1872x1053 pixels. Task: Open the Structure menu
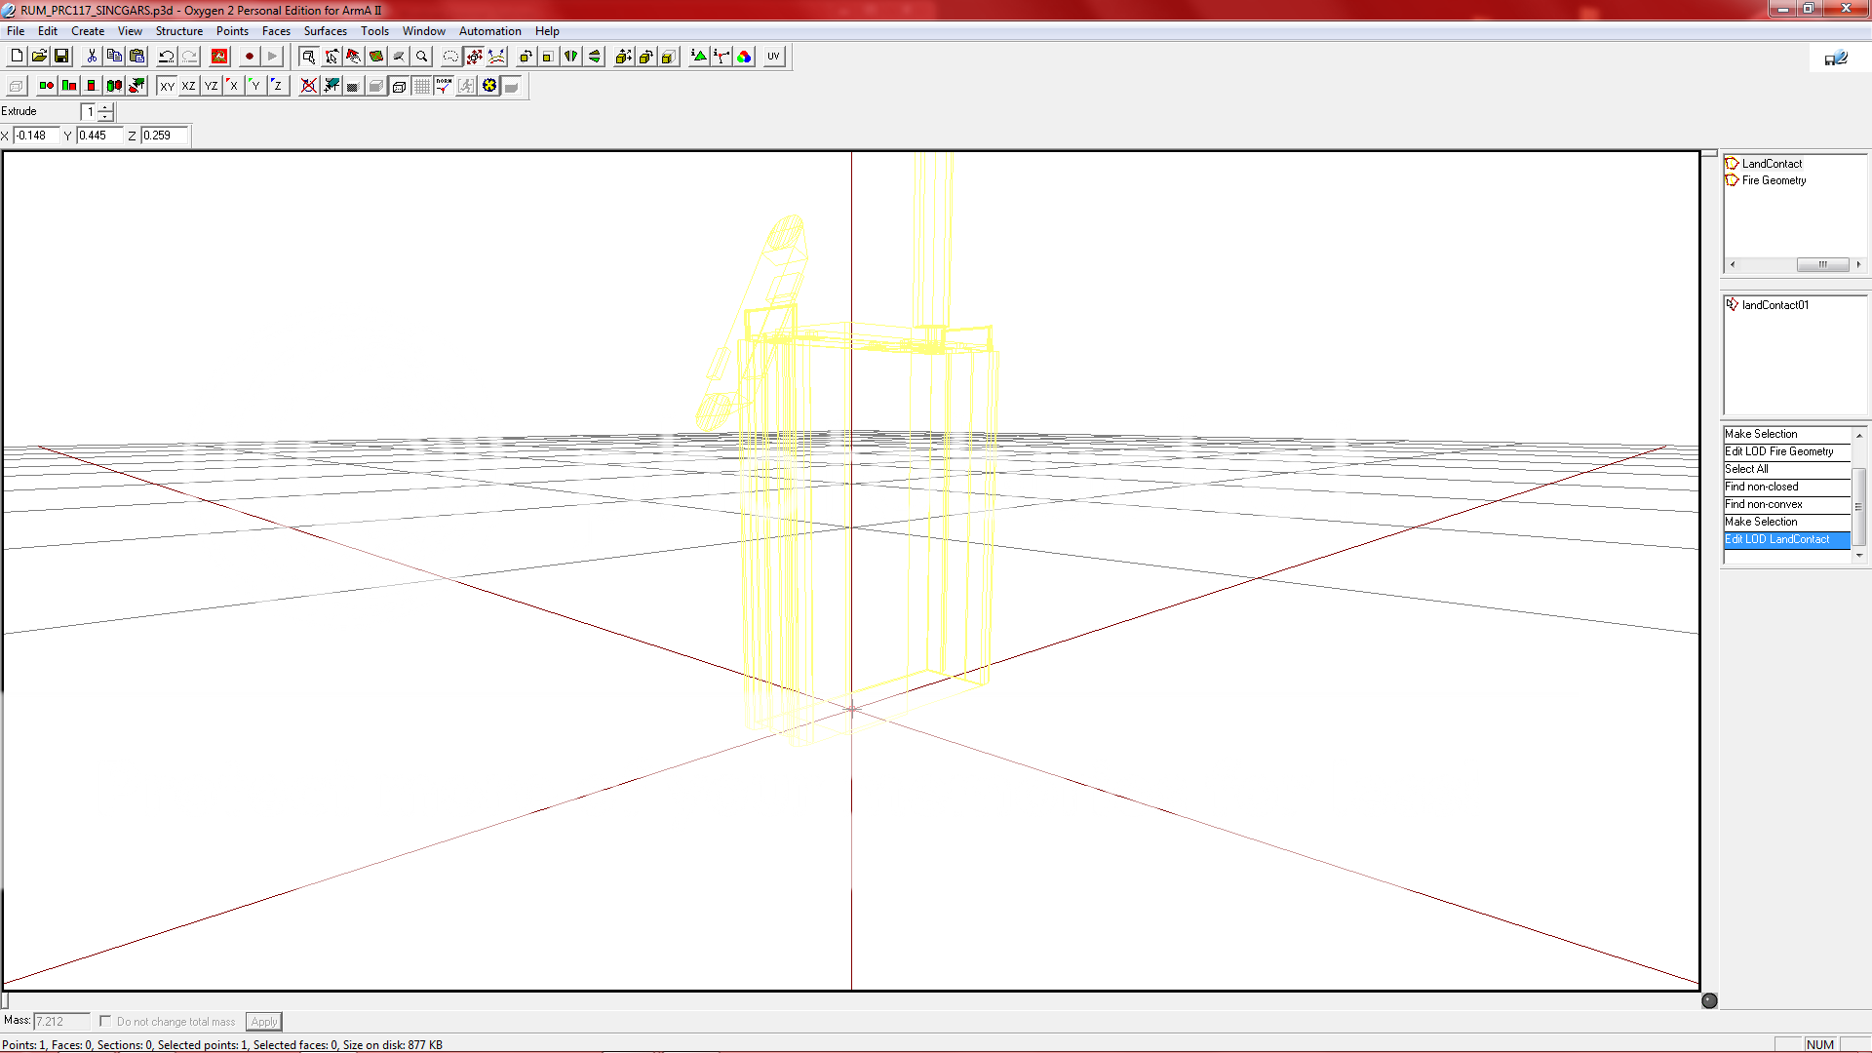(x=179, y=31)
